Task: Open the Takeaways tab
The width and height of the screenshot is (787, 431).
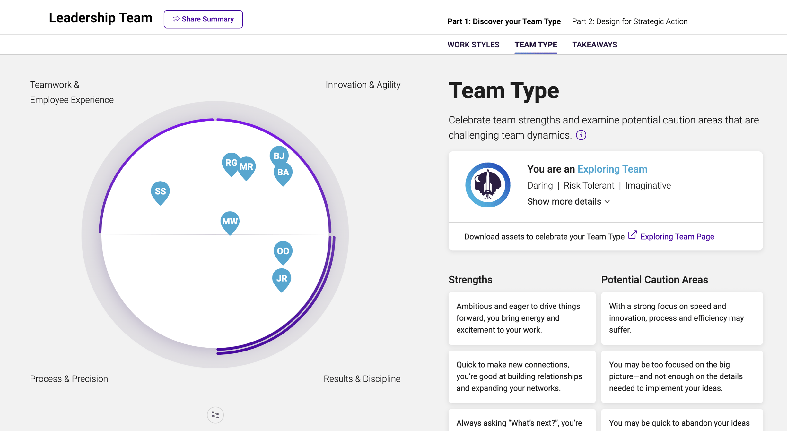Action: 594,45
